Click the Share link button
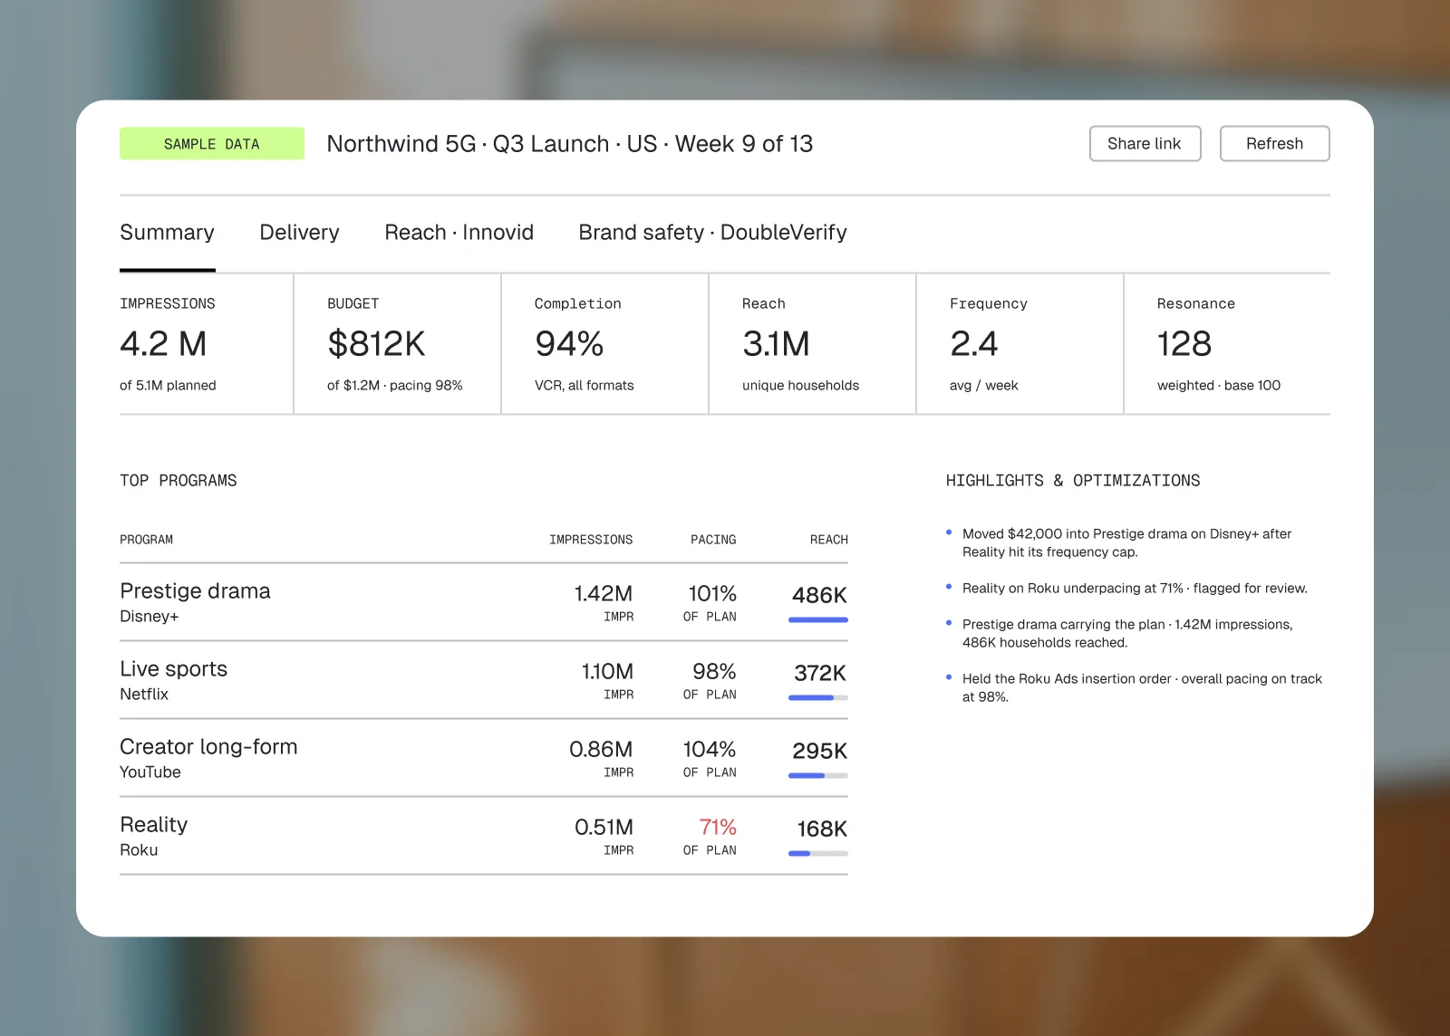 pos(1145,144)
